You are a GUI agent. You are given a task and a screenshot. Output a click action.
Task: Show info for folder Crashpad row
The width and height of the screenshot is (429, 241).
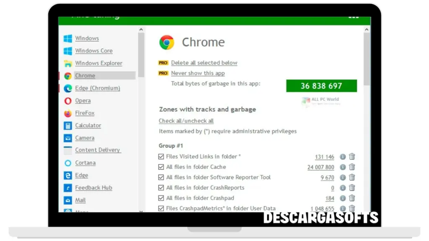pos(343,198)
